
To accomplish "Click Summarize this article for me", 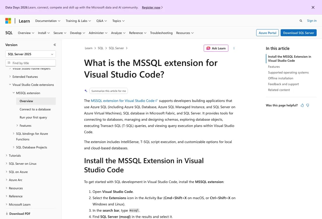I will tap(109, 91).
